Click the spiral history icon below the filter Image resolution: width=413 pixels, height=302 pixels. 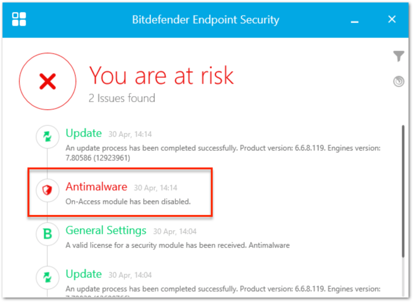[399, 81]
